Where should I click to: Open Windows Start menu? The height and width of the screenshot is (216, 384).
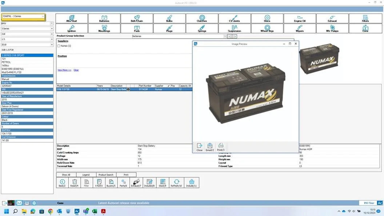7,211
